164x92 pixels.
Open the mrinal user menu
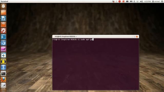tap(156, 2)
